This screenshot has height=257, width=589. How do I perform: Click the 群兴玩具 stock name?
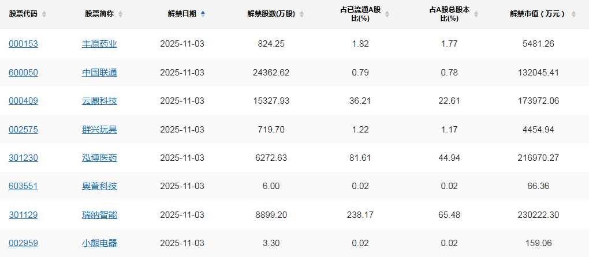click(x=99, y=129)
